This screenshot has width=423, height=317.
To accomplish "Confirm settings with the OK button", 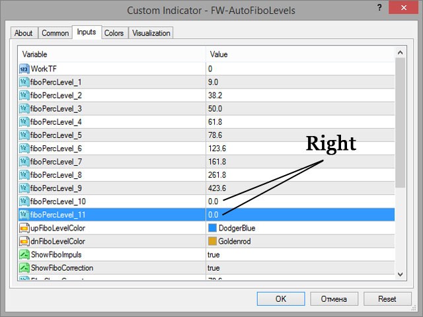I will 281,299.
